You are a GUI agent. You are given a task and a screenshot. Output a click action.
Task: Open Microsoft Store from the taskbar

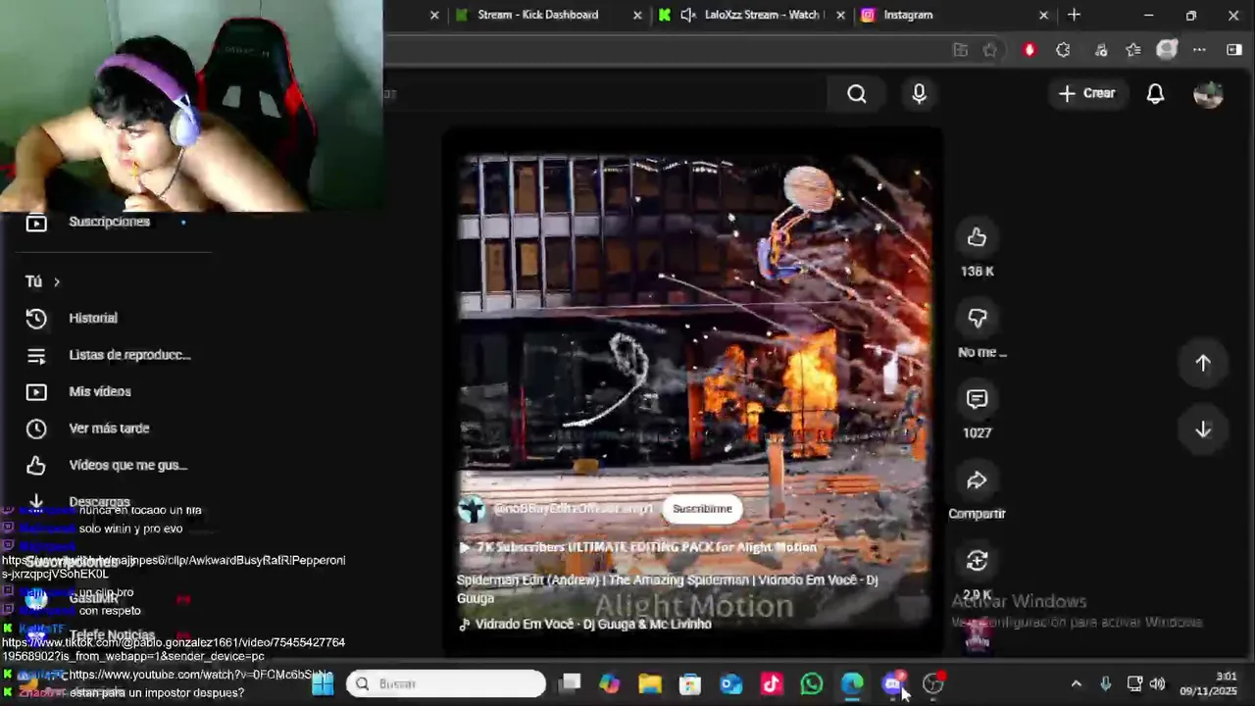(x=690, y=683)
